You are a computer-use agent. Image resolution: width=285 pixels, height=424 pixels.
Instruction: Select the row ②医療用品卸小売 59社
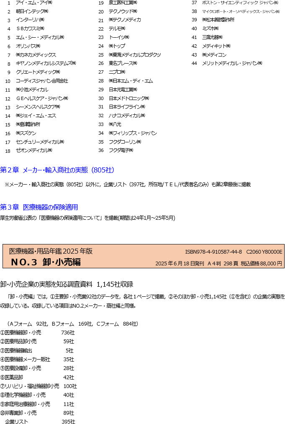(x=37, y=342)
